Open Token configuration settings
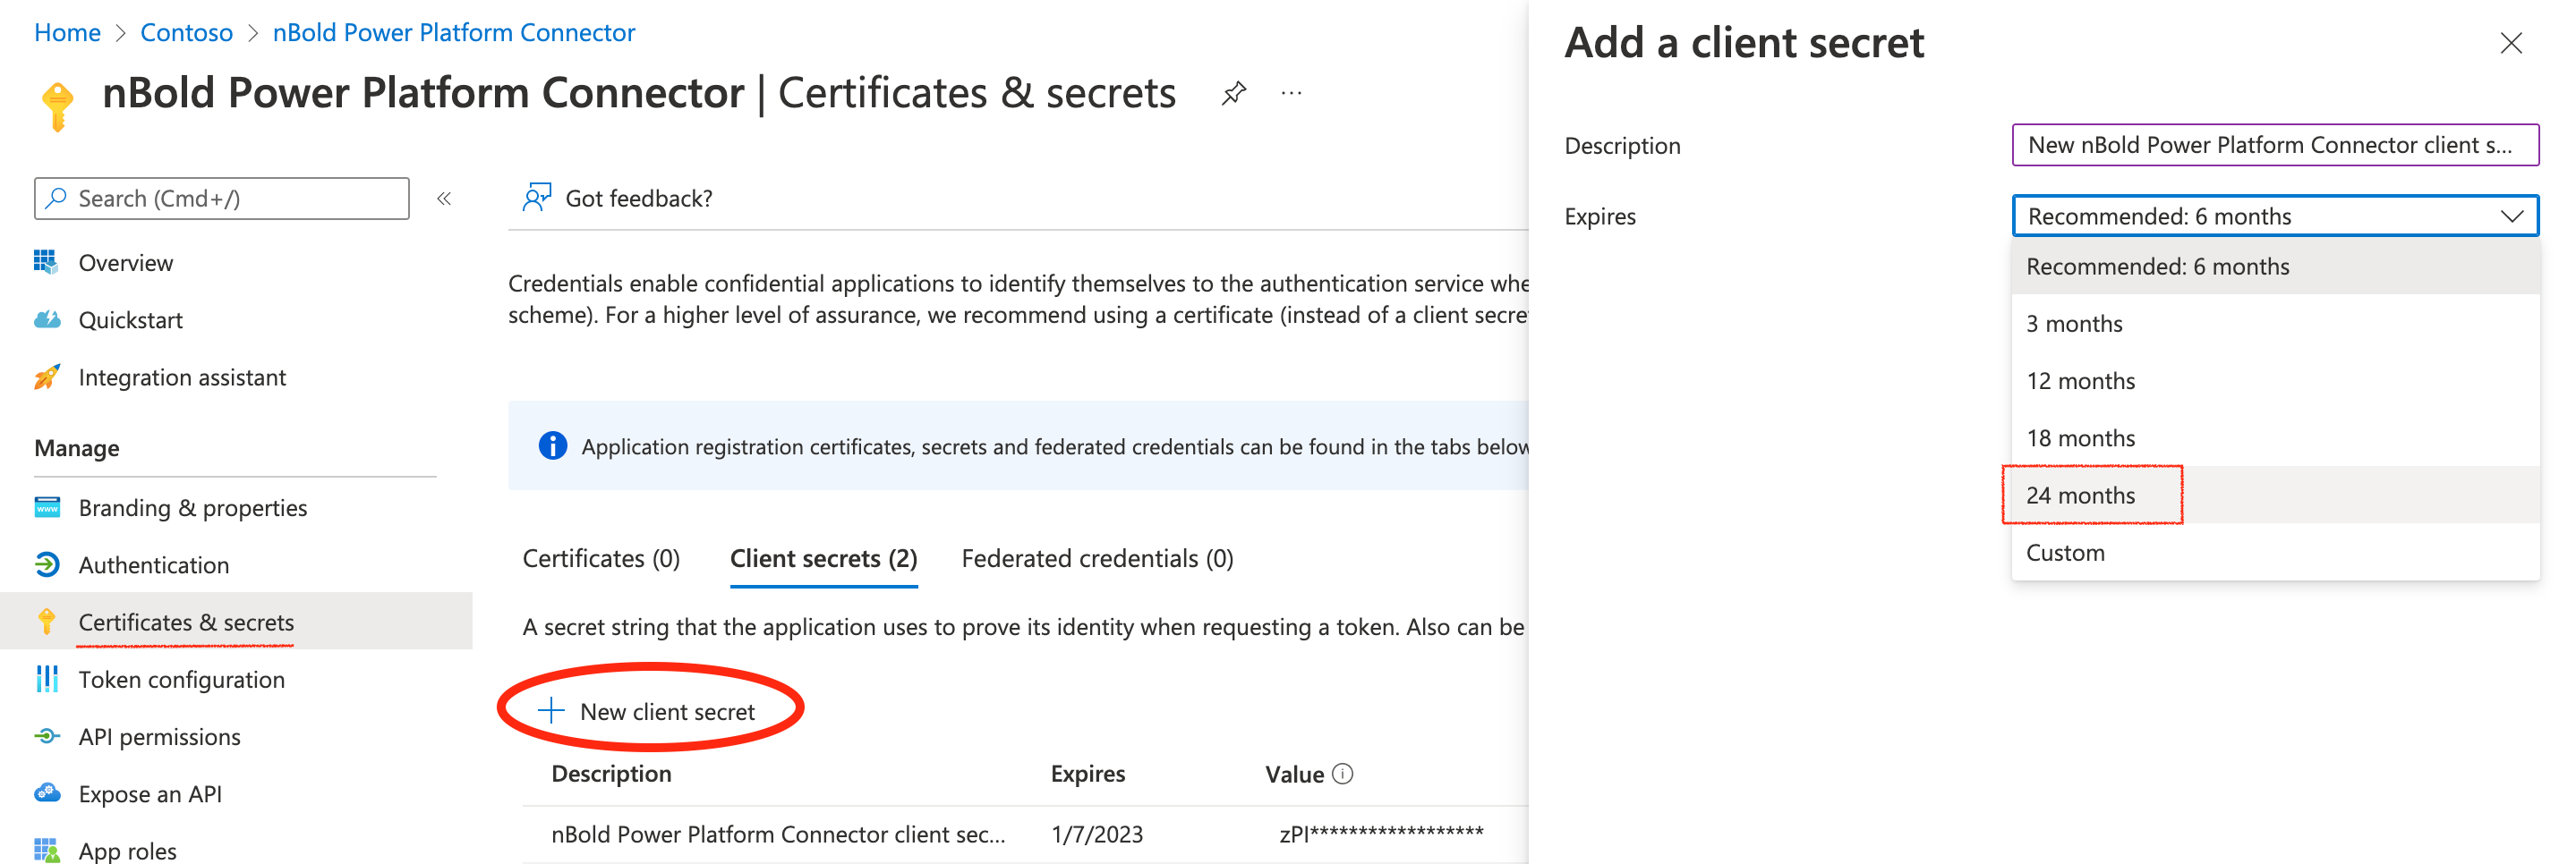2576x864 pixels. [x=181, y=681]
